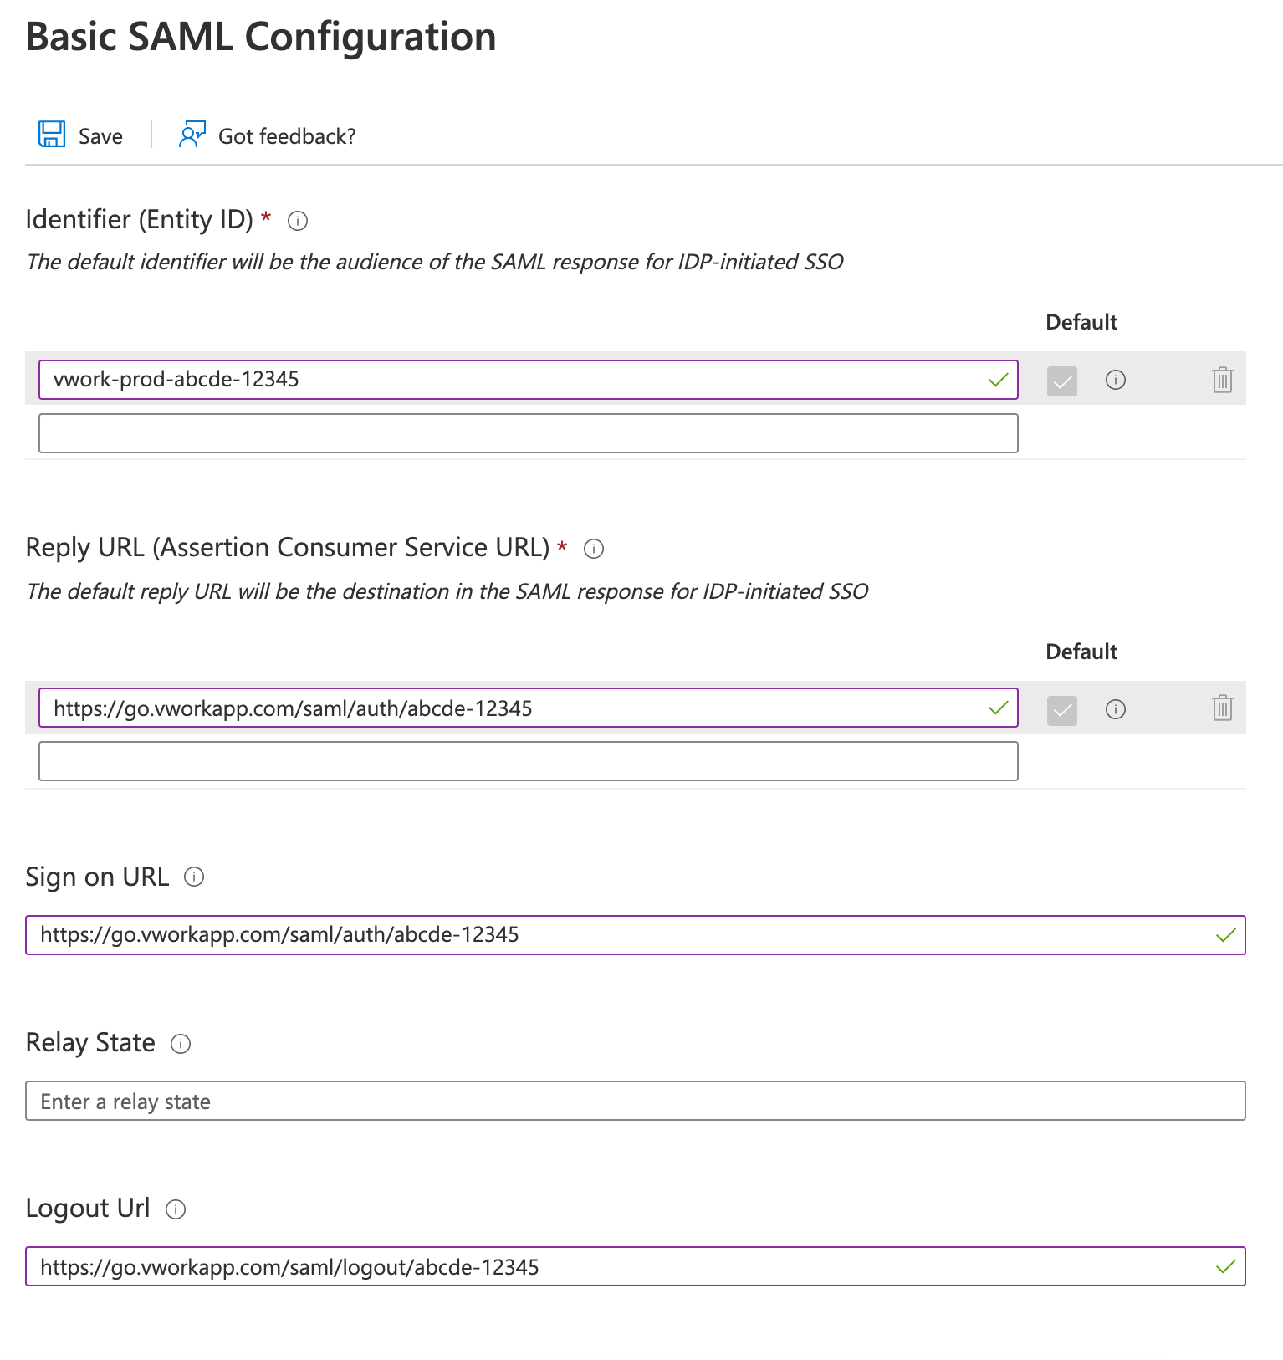Viewport: 1283px width, 1360px height.
Task: Toggle Default checkbox for the Reply URL entry
Action: coord(1062,710)
